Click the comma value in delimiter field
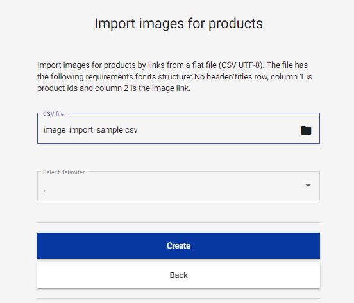 (44, 191)
